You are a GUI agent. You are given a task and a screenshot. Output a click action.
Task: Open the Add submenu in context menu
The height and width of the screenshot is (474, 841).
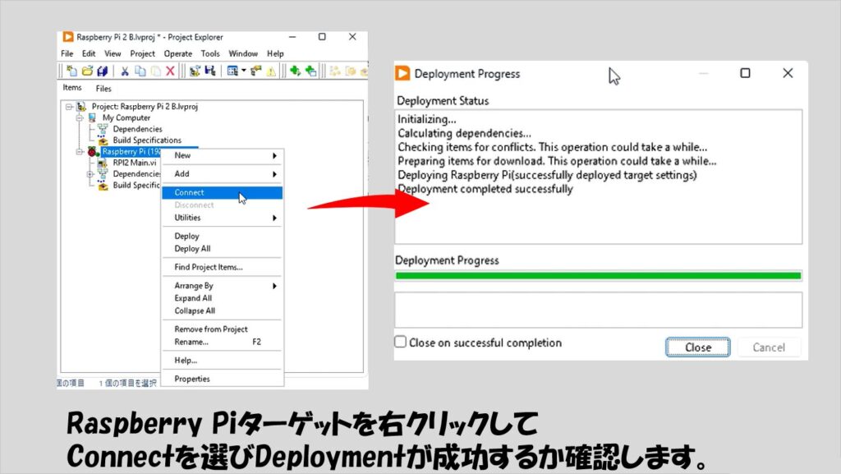(x=223, y=173)
